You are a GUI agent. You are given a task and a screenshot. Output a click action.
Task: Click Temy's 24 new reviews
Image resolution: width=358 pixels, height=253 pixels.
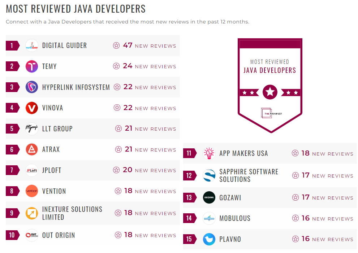click(149, 66)
